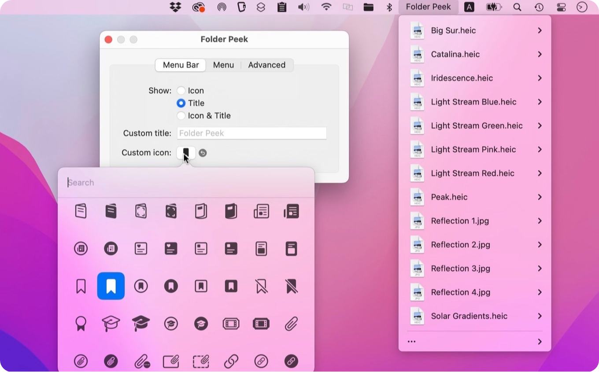The width and height of the screenshot is (599, 372).
Task: Pick the dashed rectangle with paperclip icon
Action: (x=201, y=361)
